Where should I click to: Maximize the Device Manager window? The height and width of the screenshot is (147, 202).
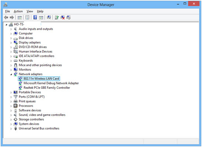[185, 4]
